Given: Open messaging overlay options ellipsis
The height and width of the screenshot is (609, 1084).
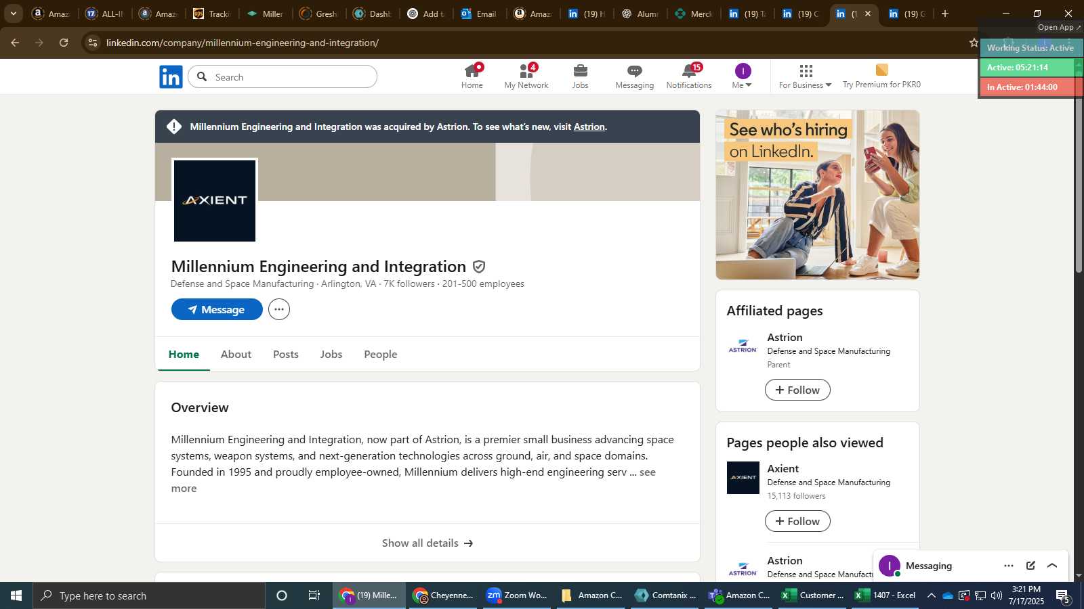Looking at the screenshot, I should (1009, 566).
